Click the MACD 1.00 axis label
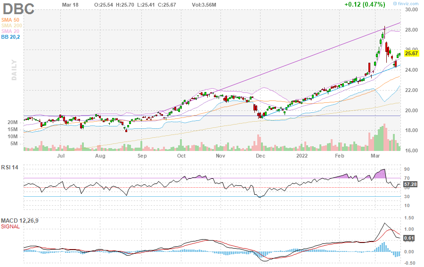This screenshot has height=267, width=424. pyautogui.click(x=409, y=229)
